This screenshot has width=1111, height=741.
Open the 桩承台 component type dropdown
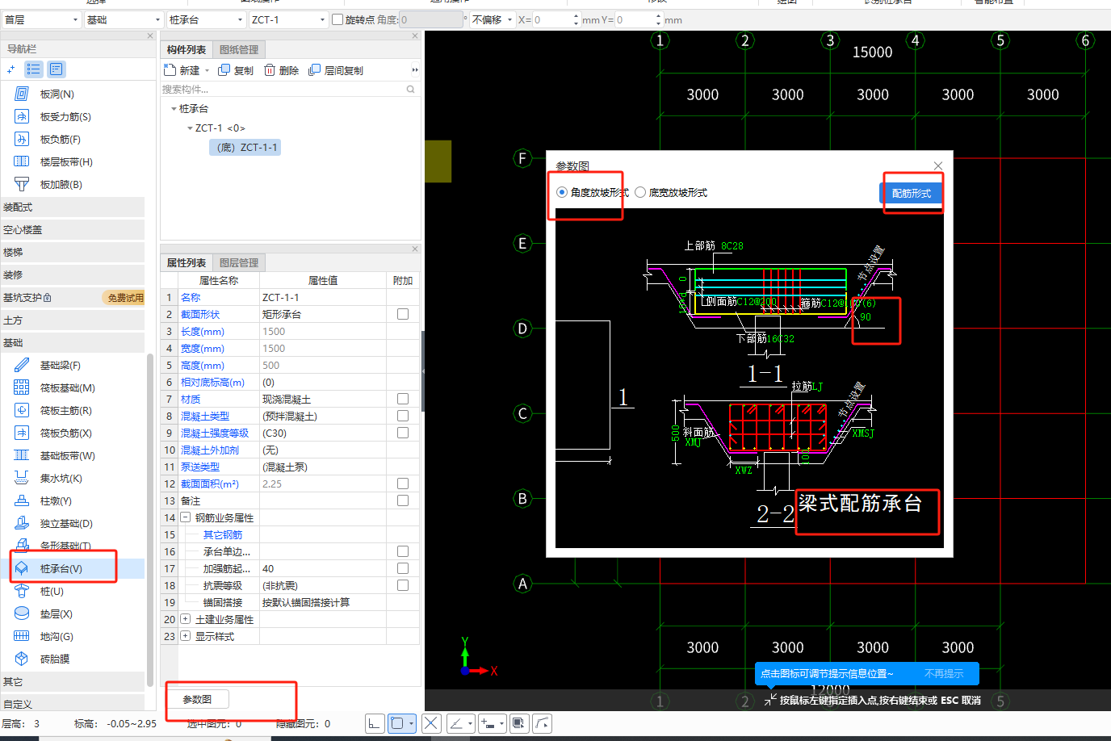[206, 19]
